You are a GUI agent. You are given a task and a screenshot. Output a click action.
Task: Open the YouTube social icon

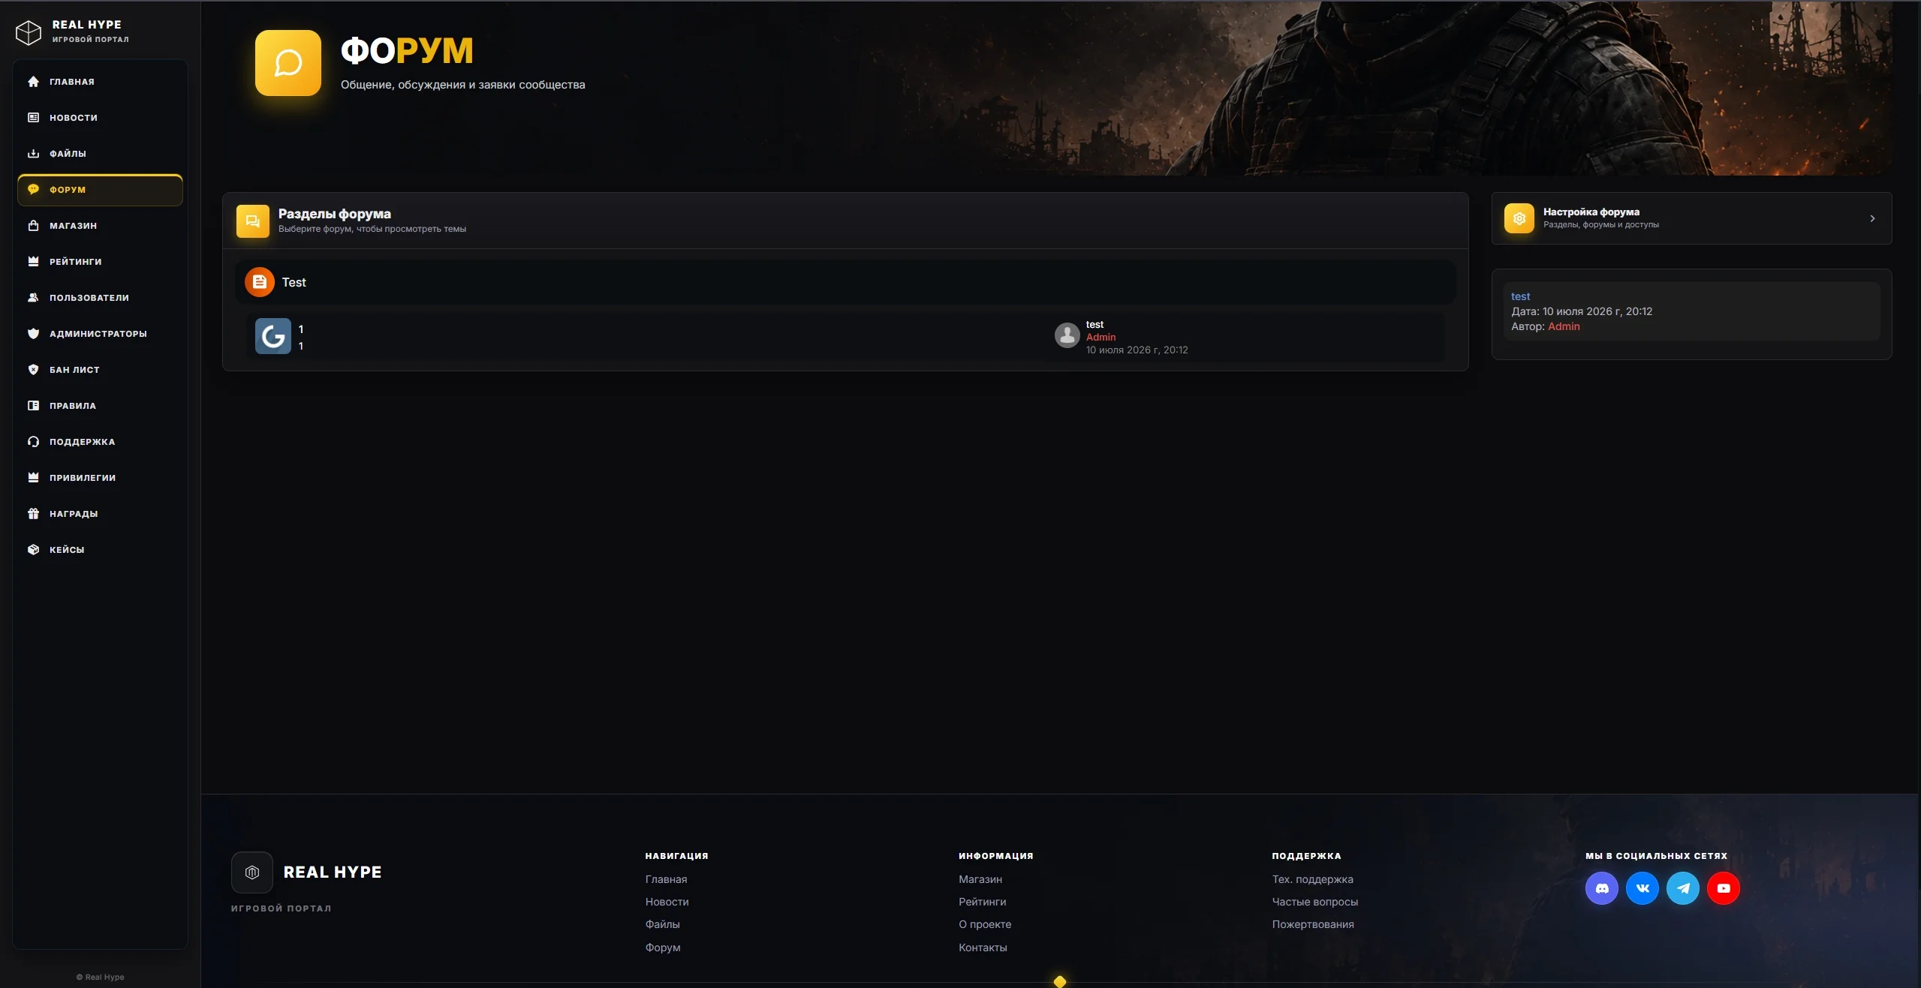[1723, 888]
